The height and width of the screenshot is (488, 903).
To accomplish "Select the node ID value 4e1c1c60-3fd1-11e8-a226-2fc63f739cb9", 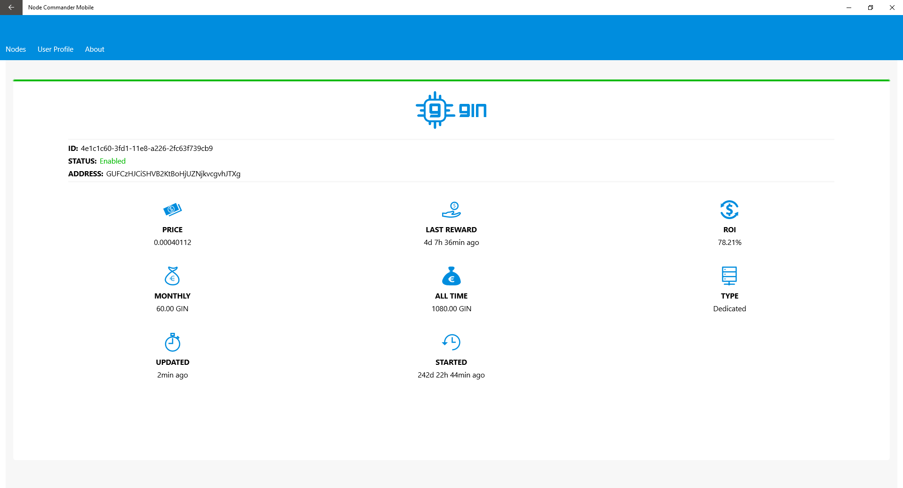I will [x=147, y=149].
